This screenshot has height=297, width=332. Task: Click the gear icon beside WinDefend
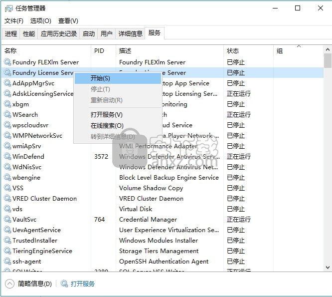(x=7, y=156)
